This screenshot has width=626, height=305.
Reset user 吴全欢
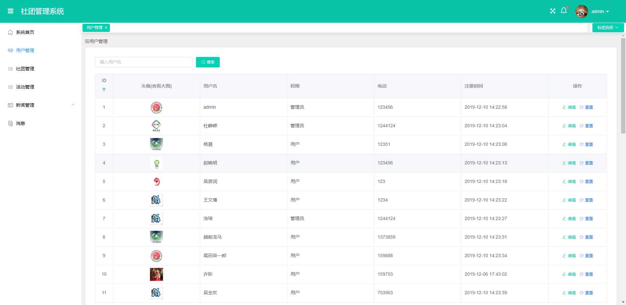(586, 293)
